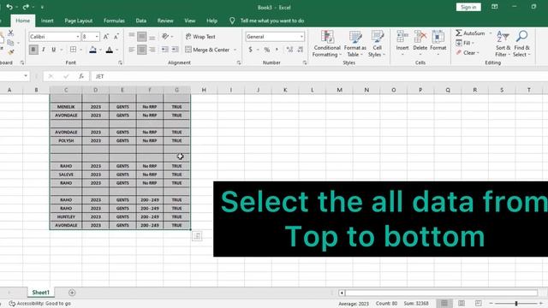Screen dimensions: 548x308
Task: Toggle Align Right alignment
Action: (152, 50)
